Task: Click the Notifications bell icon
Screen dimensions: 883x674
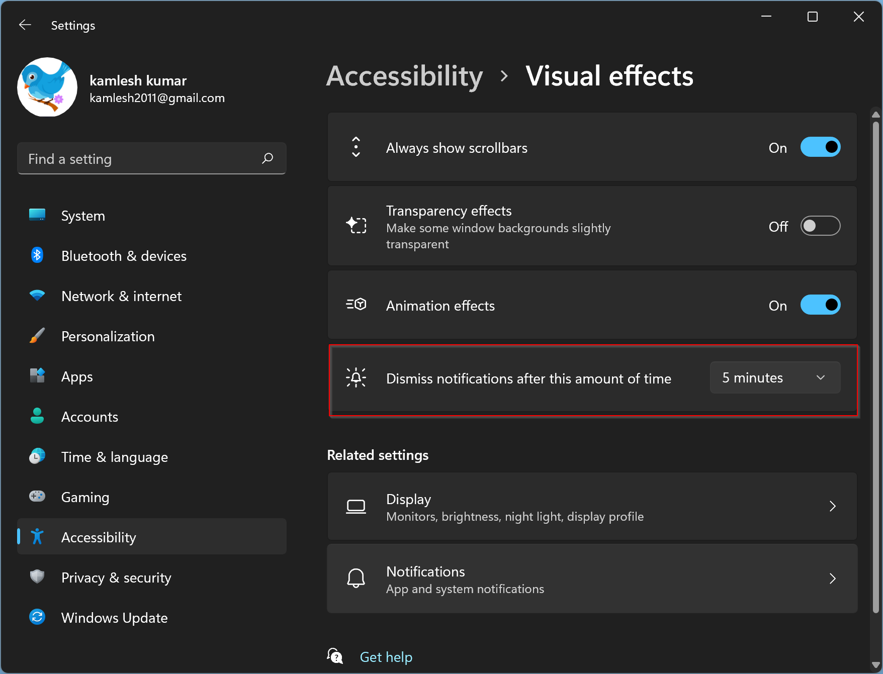Action: point(356,578)
